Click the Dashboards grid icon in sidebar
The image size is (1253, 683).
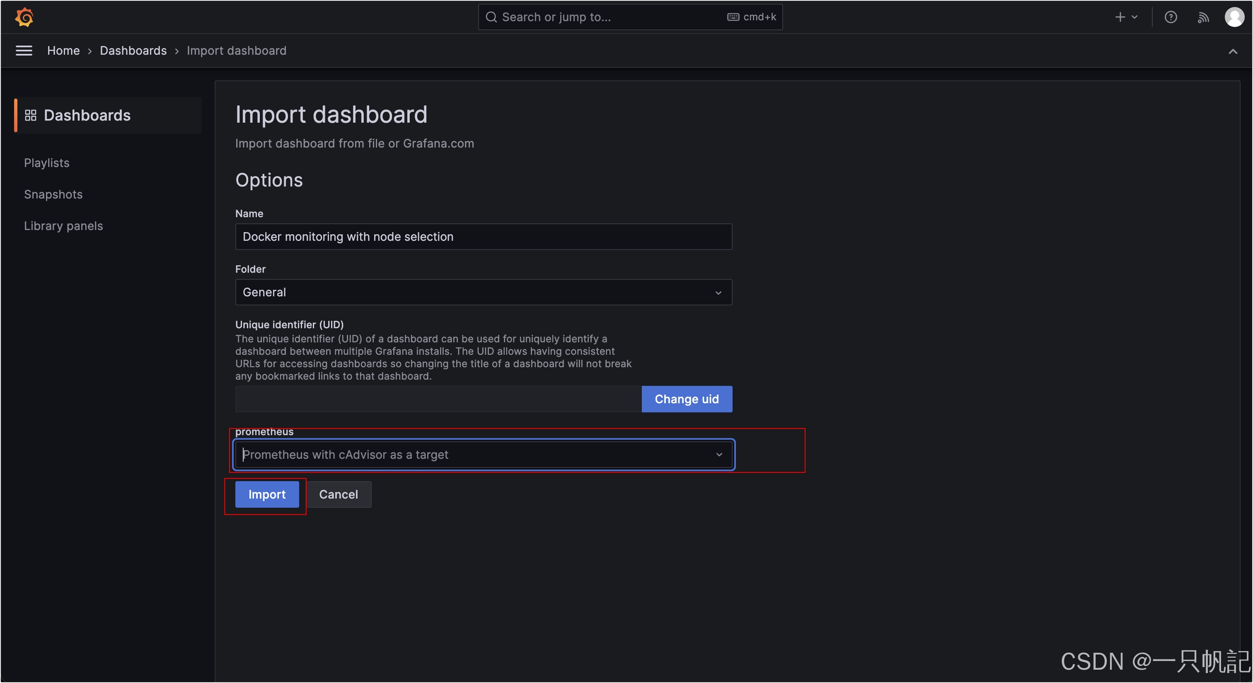[x=31, y=115]
